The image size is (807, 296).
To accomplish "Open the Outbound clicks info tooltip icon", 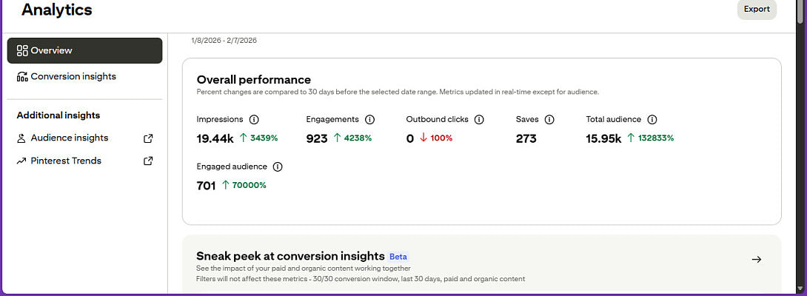I will click(479, 119).
